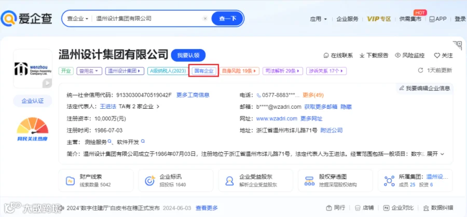Image resolution: width=467 pixels, height=217 pixels.
Task: Open 供需集市 in the top nav
Action: (x=410, y=19)
